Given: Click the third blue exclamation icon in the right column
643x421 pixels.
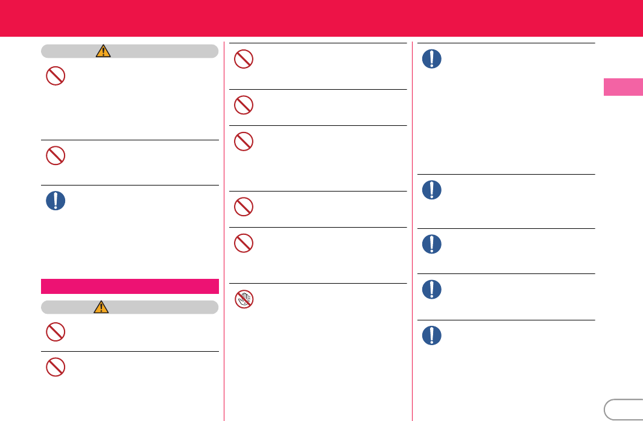Looking at the screenshot, I should [432, 244].
